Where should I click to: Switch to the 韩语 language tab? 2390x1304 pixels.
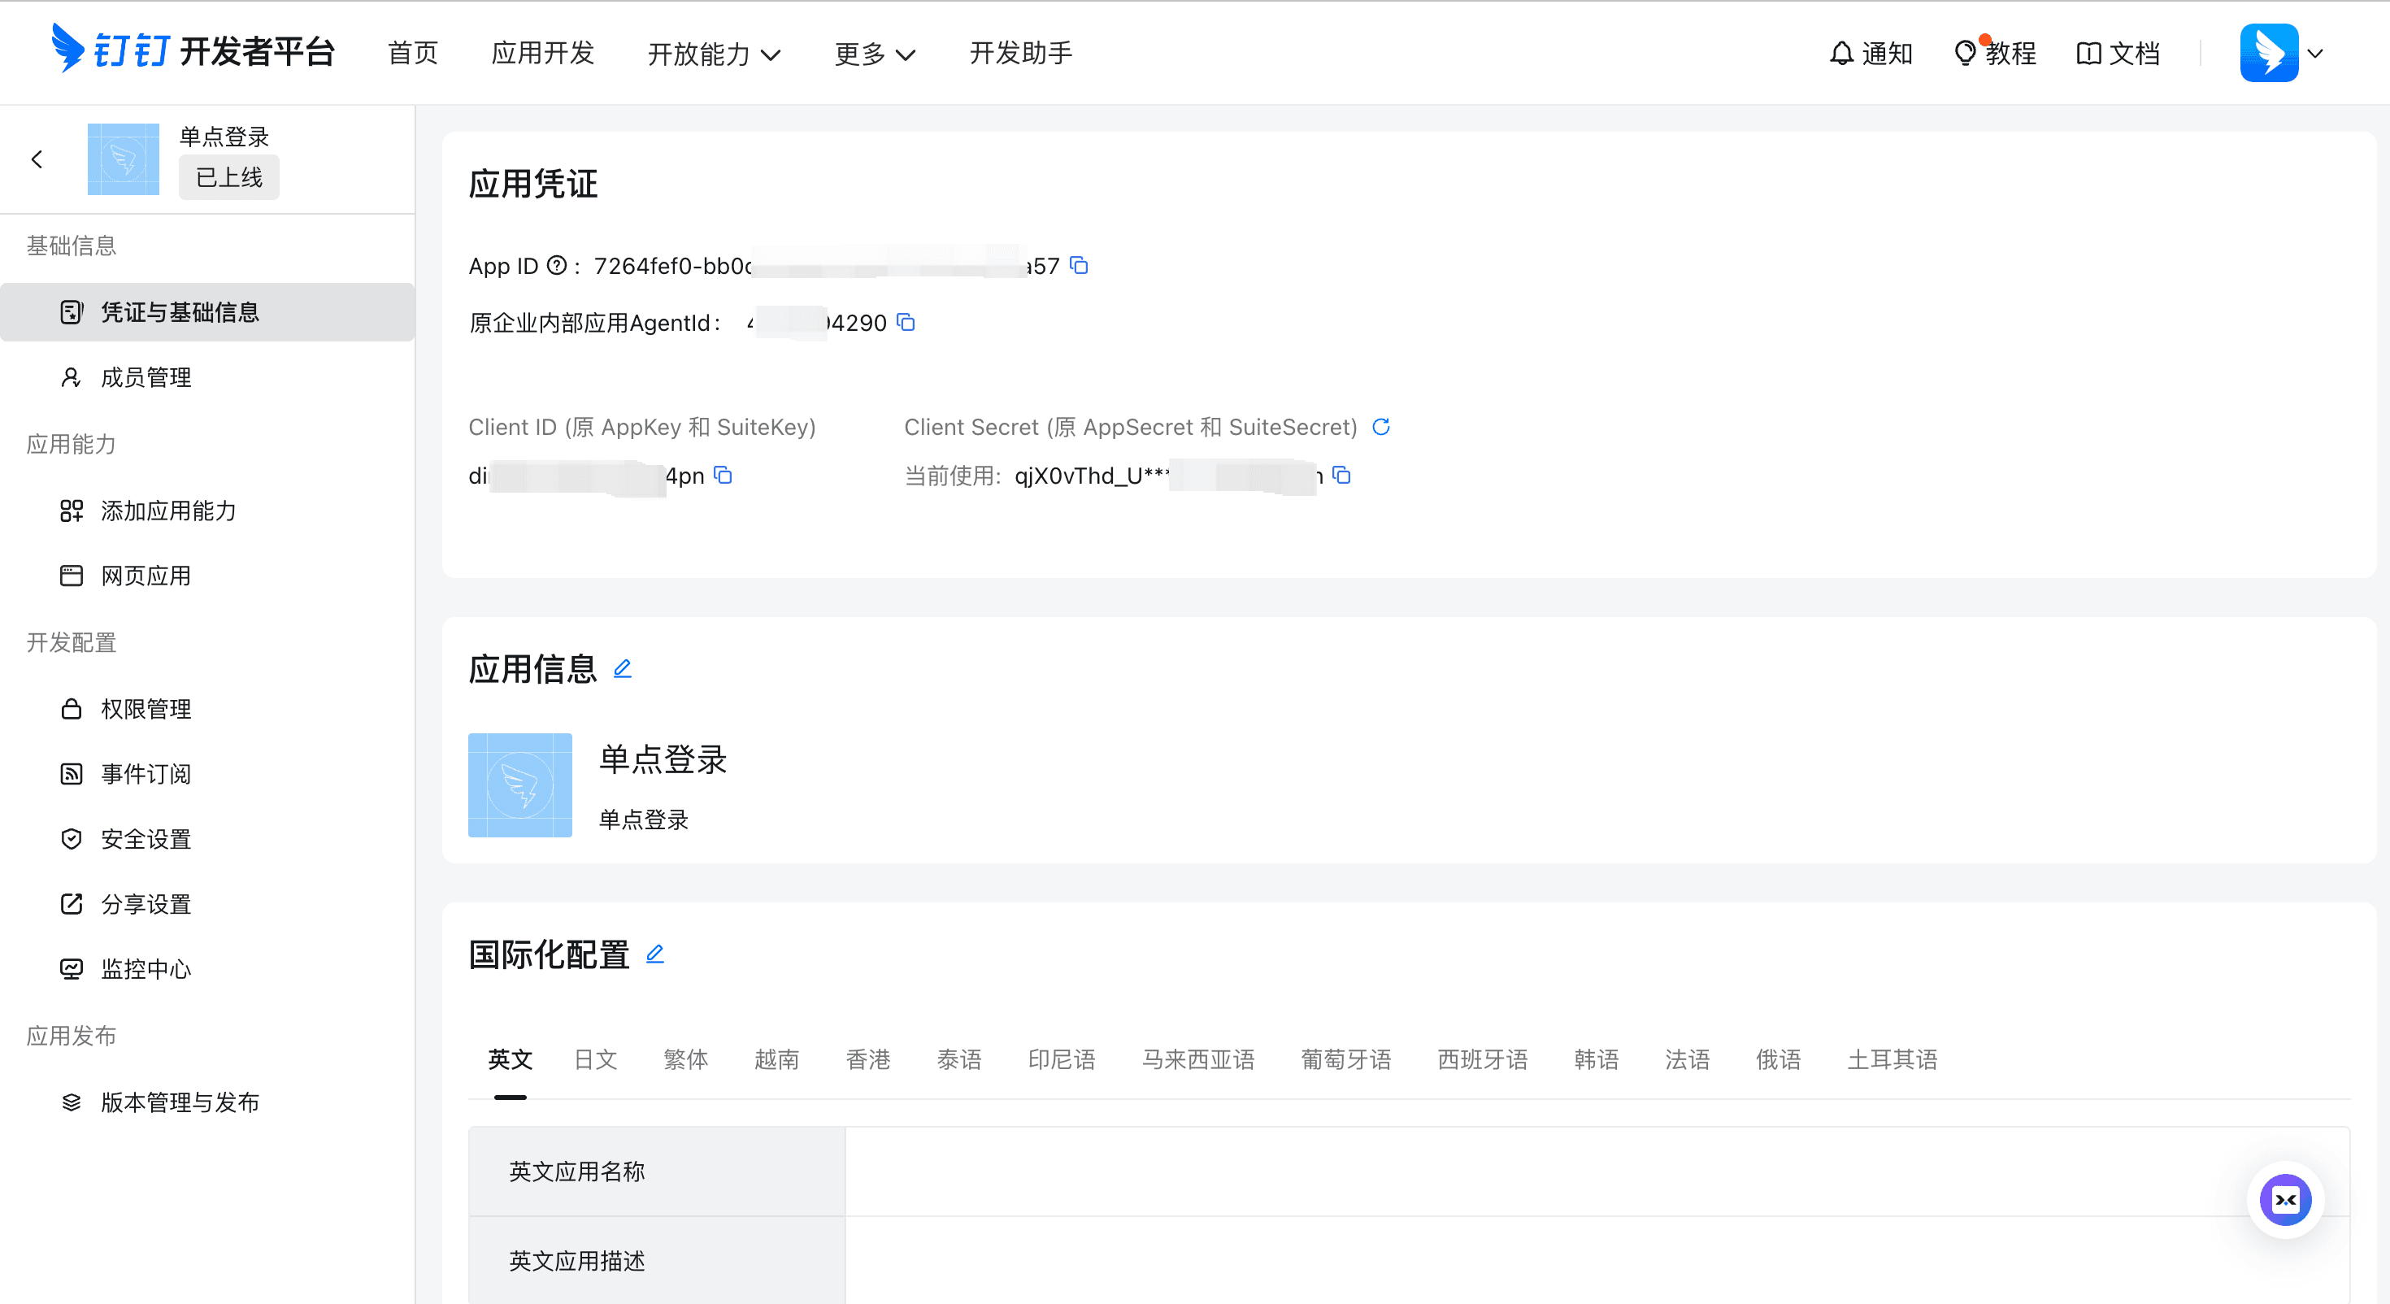[1595, 1059]
